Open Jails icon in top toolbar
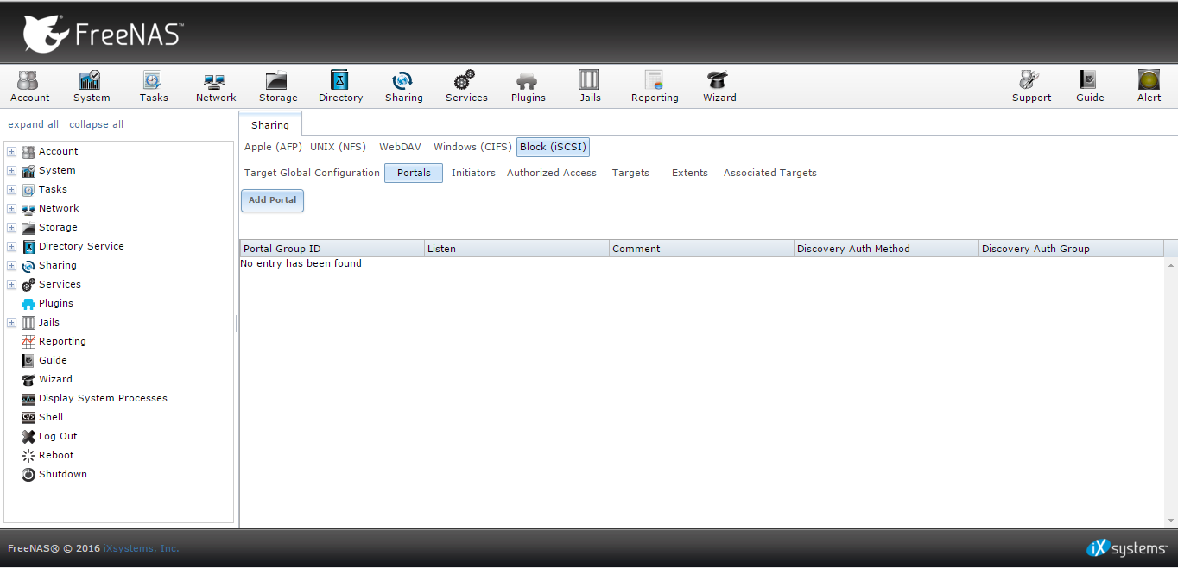 click(590, 86)
